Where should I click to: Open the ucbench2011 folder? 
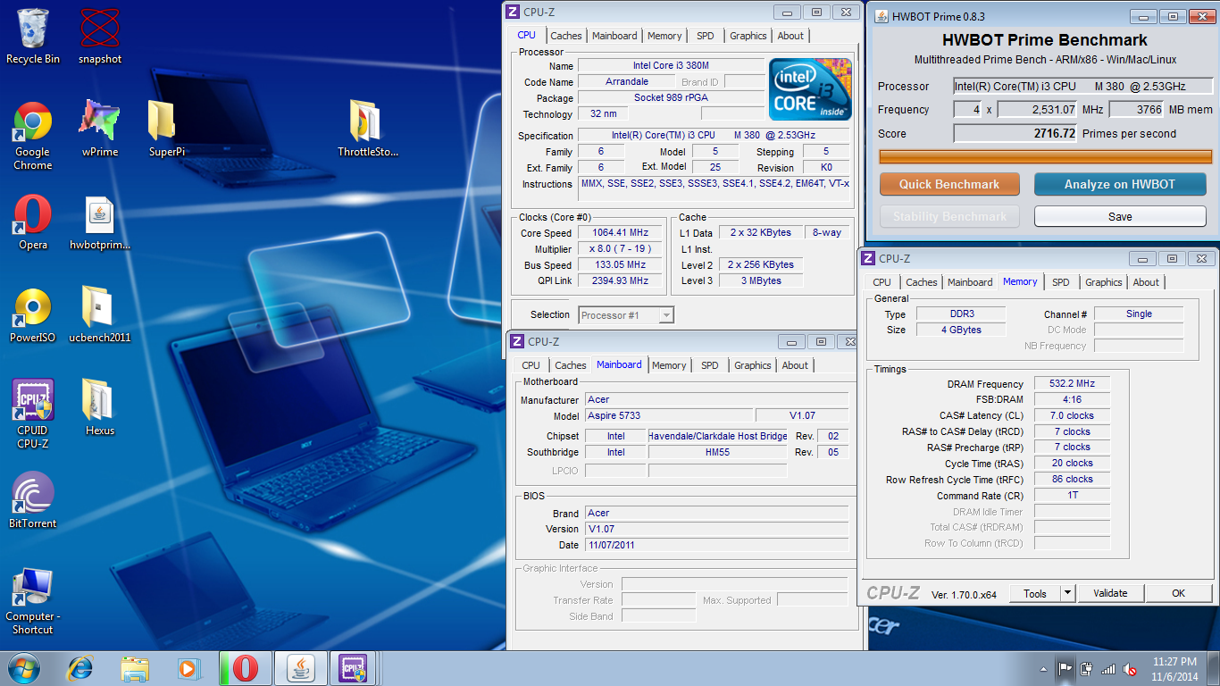pyautogui.click(x=100, y=316)
